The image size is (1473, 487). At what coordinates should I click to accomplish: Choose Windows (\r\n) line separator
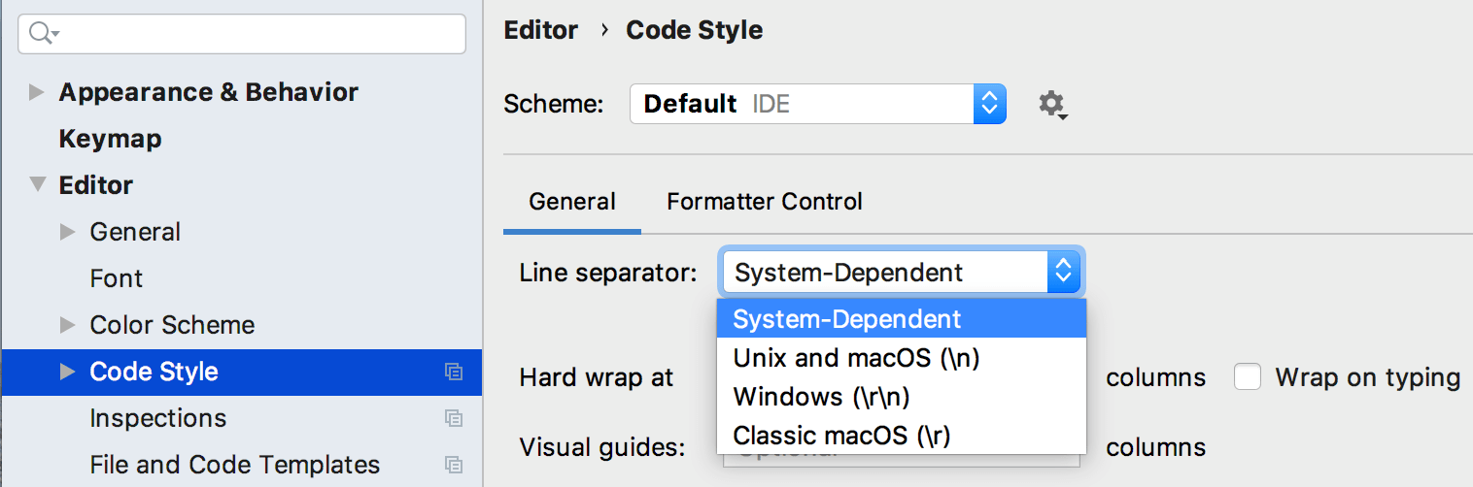pyautogui.click(x=821, y=397)
